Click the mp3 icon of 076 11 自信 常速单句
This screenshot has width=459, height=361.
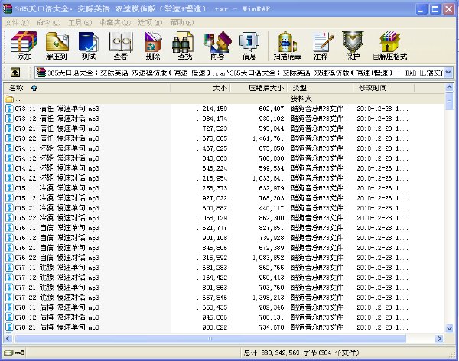(x=9, y=228)
